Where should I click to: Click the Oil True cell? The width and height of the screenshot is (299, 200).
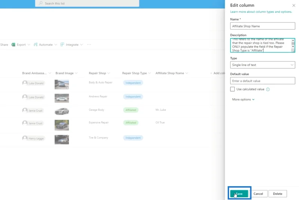coord(160,122)
